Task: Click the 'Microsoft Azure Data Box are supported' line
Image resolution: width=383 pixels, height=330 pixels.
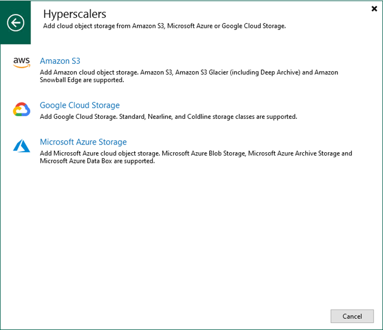Action: click(97, 161)
